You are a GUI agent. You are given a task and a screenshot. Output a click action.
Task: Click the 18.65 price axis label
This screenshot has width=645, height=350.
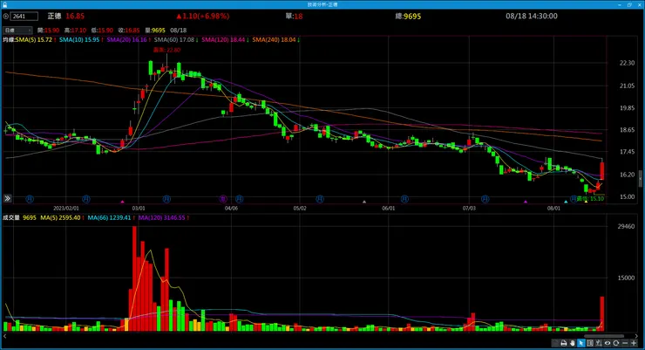pos(627,130)
